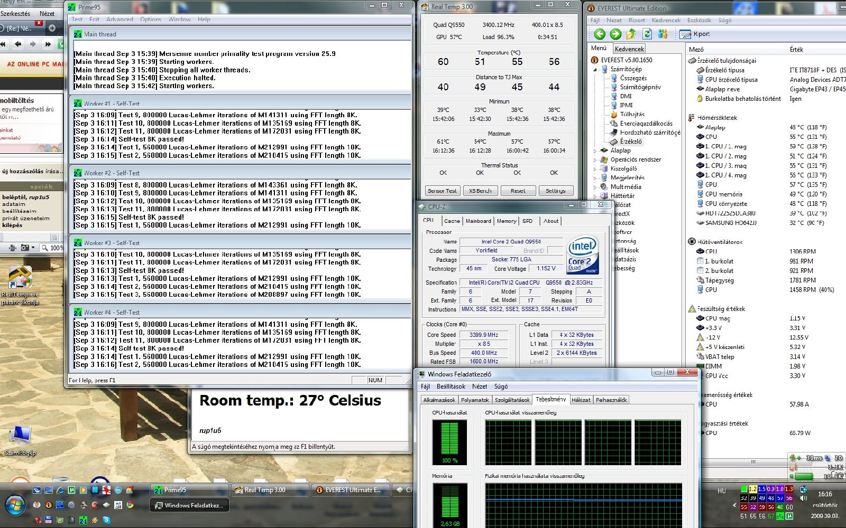This screenshot has height=528, width=846.
Task: Select Energiagazdálkodás in the EVEREST tree
Action: click(x=646, y=124)
